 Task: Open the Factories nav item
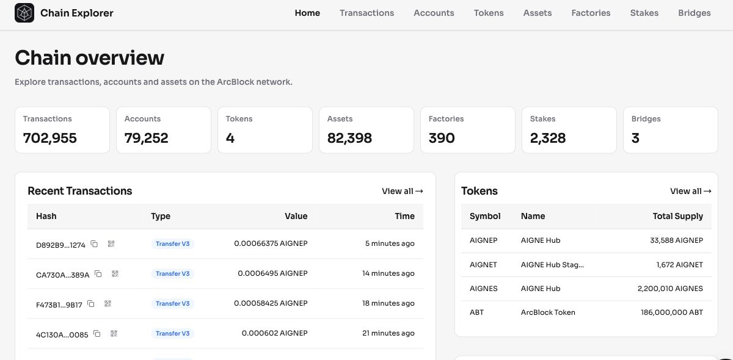tap(591, 13)
